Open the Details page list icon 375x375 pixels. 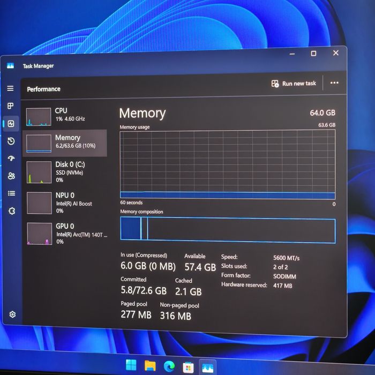tap(11, 193)
